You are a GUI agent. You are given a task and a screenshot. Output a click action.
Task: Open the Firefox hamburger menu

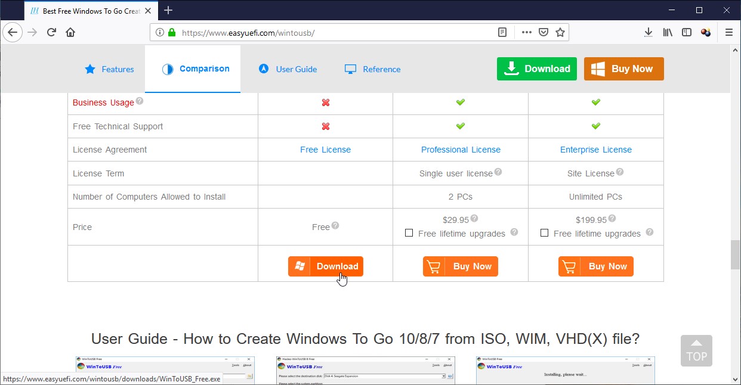(728, 33)
